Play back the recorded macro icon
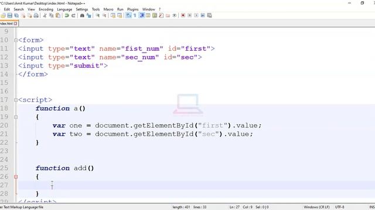Image resolution: width=375 pixels, height=210 pixels. 196,16
